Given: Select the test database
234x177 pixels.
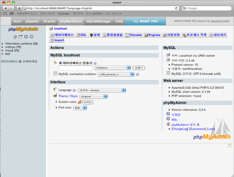Looking at the screenshot, I should [8, 54].
